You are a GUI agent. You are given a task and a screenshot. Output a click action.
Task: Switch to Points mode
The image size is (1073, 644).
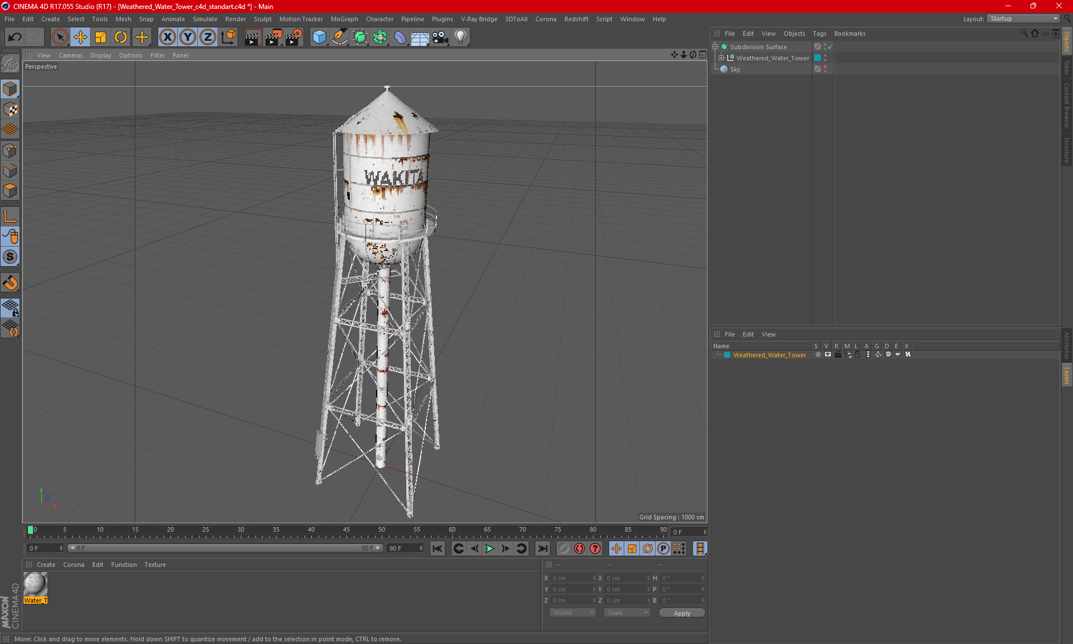tap(10, 150)
